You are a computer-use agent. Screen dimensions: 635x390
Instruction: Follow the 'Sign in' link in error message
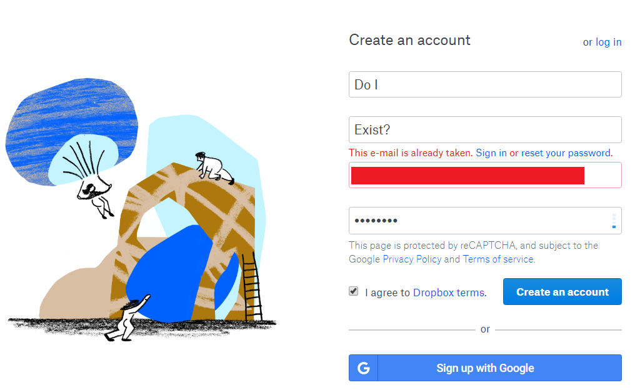pos(491,153)
